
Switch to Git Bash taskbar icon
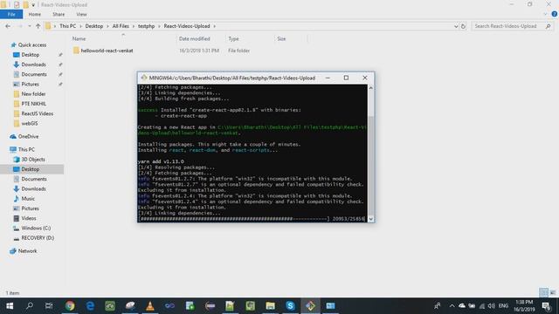point(310,306)
